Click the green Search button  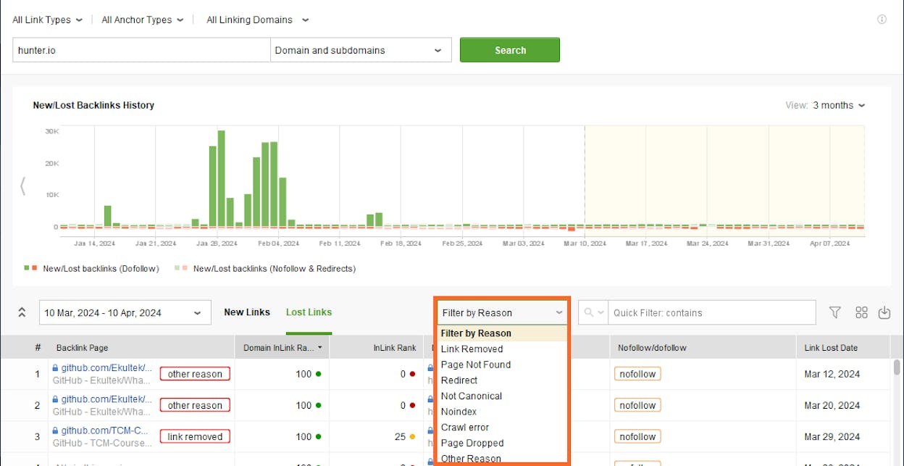[510, 50]
